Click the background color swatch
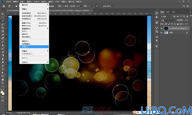The width and height of the screenshot is (192, 115). tap(4, 94)
